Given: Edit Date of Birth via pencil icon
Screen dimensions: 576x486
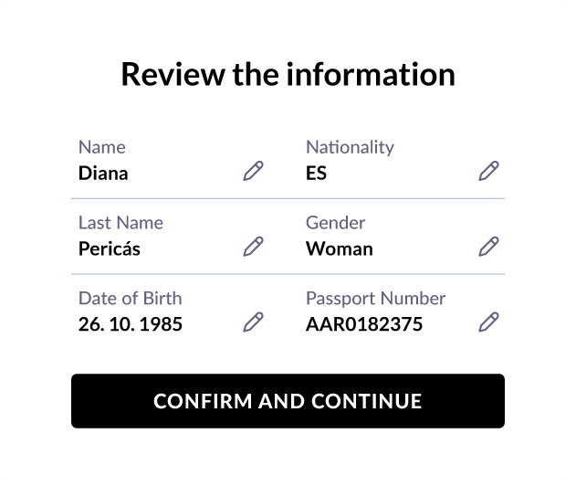Looking at the screenshot, I should [x=254, y=322].
